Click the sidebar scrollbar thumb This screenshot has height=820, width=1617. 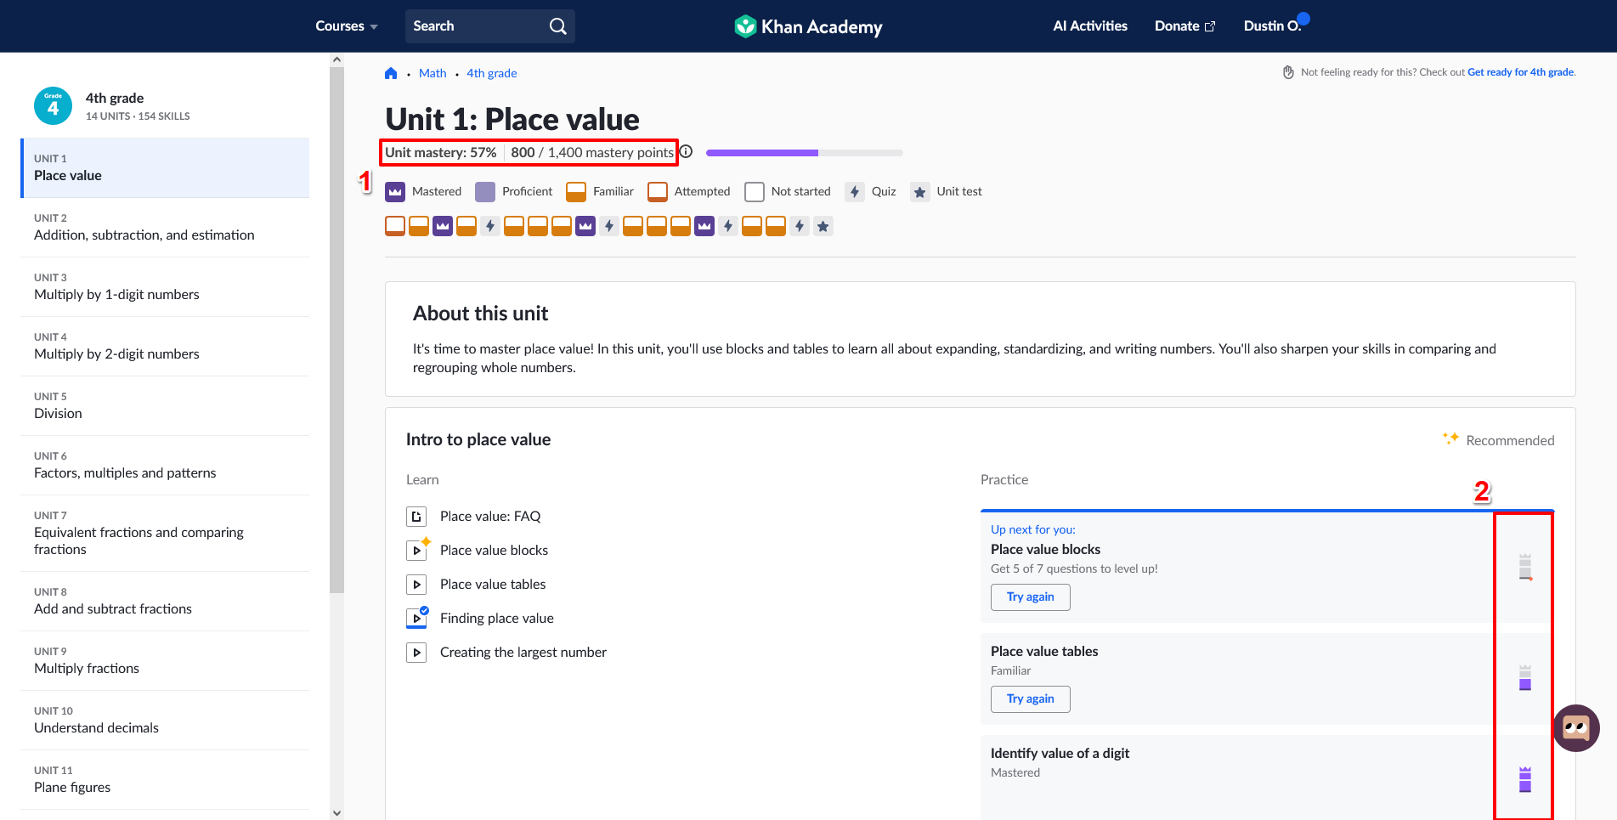tap(336, 330)
